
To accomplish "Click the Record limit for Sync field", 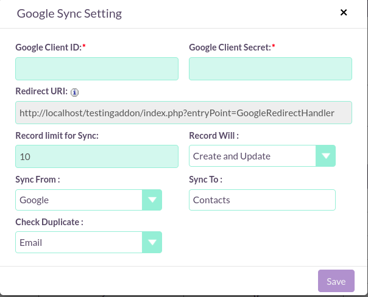I will click(x=97, y=156).
